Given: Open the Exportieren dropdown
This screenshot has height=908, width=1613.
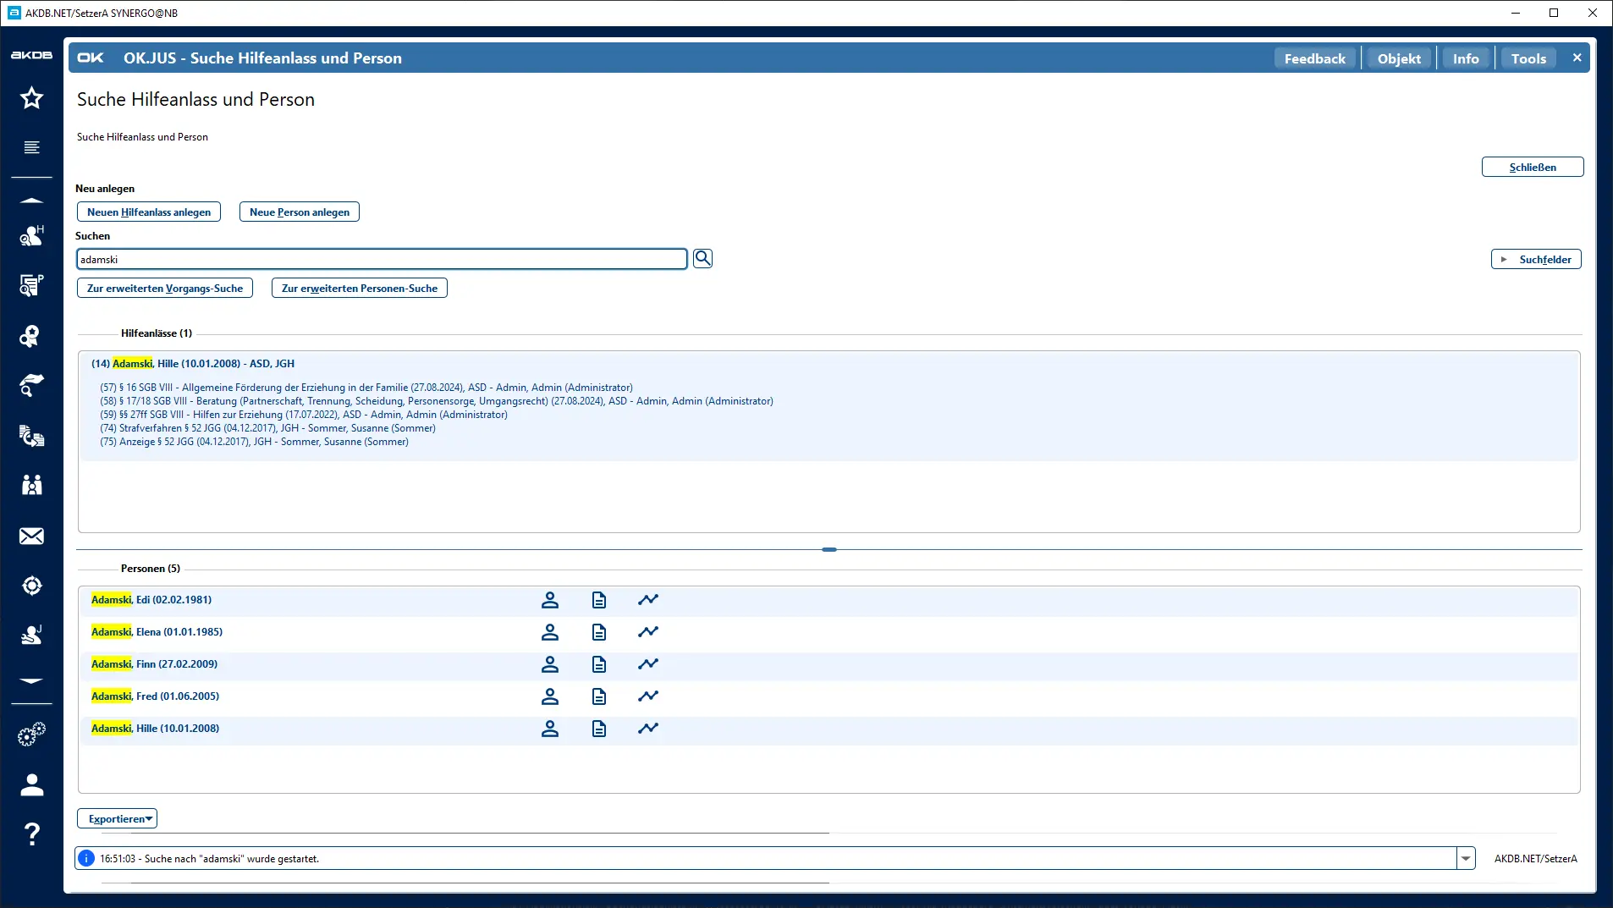Looking at the screenshot, I should (x=118, y=819).
